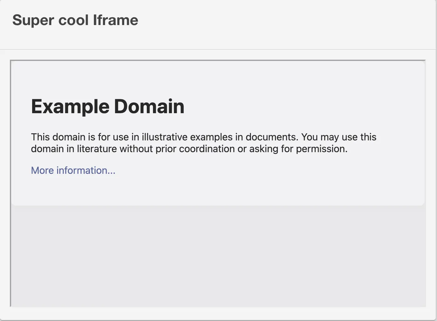Open the More information... link

pyautogui.click(x=73, y=170)
